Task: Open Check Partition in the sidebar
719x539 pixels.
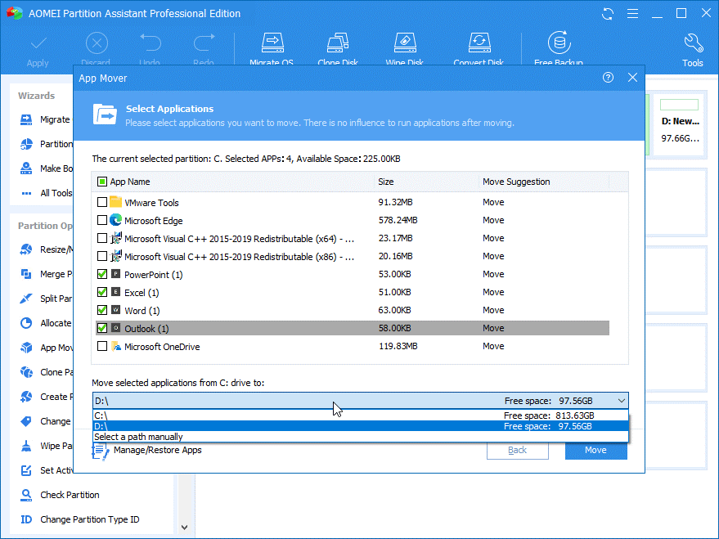Action: tap(70, 495)
